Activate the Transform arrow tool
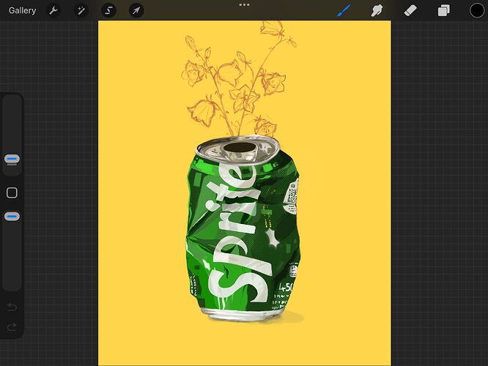Viewport: 488px width, 366px height. point(136,10)
